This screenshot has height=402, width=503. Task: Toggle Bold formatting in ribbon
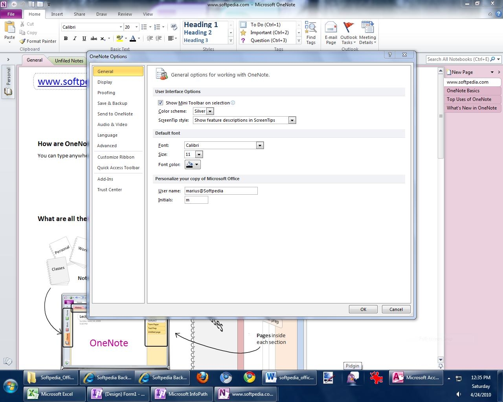tap(66, 38)
